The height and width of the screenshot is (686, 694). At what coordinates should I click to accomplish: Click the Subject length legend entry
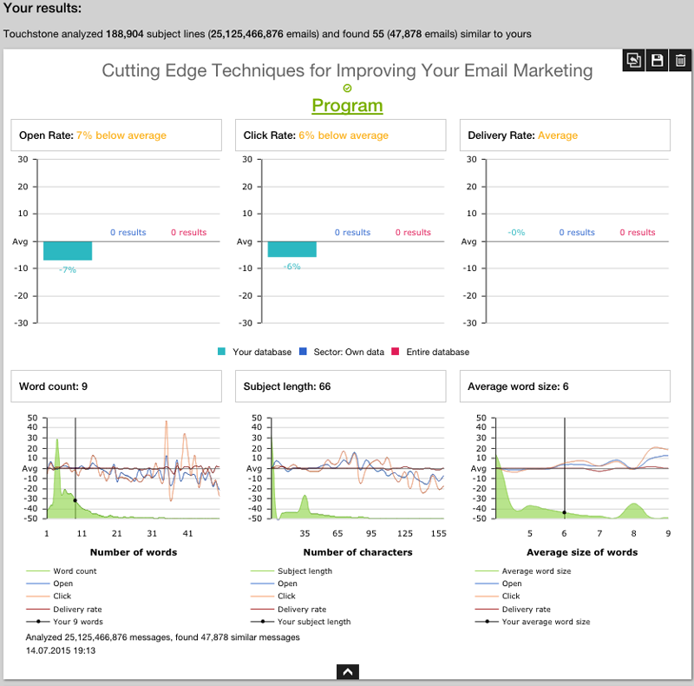[291, 571]
